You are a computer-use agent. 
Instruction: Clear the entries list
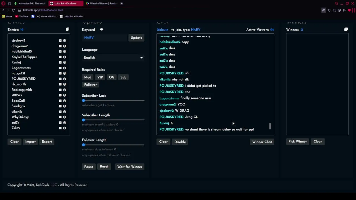(x=14, y=142)
